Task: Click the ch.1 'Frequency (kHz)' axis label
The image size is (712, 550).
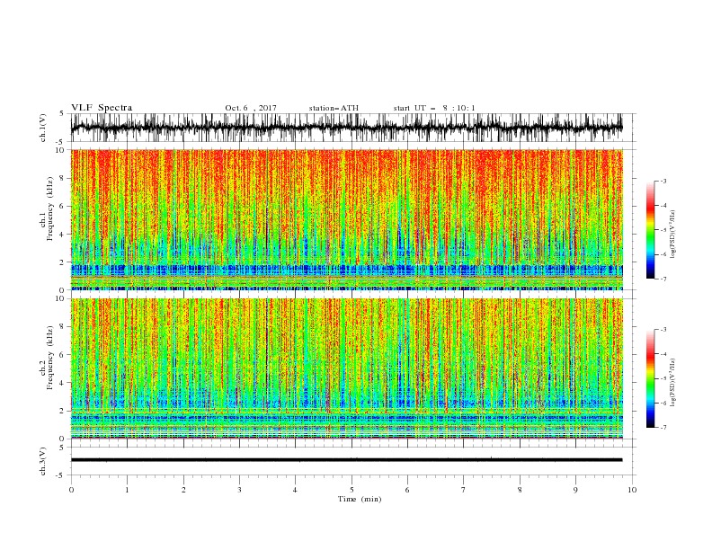Action: [50, 208]
